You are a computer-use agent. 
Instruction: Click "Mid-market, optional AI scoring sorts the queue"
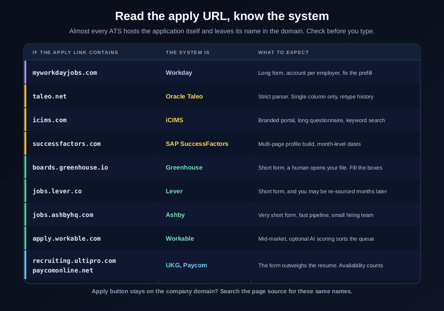click(x=316, y=239)
